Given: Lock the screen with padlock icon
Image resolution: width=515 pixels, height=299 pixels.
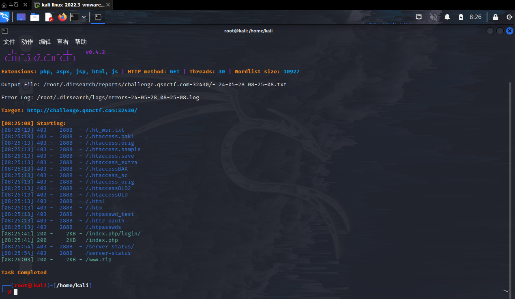Looking at the screenshot, I should 495,17.
